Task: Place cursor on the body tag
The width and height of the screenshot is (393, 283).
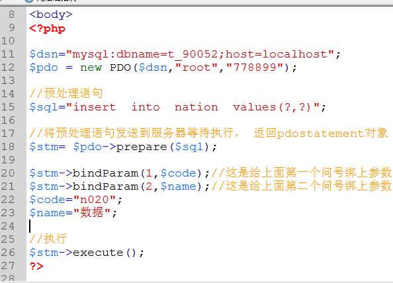Action: coord(51,15)
